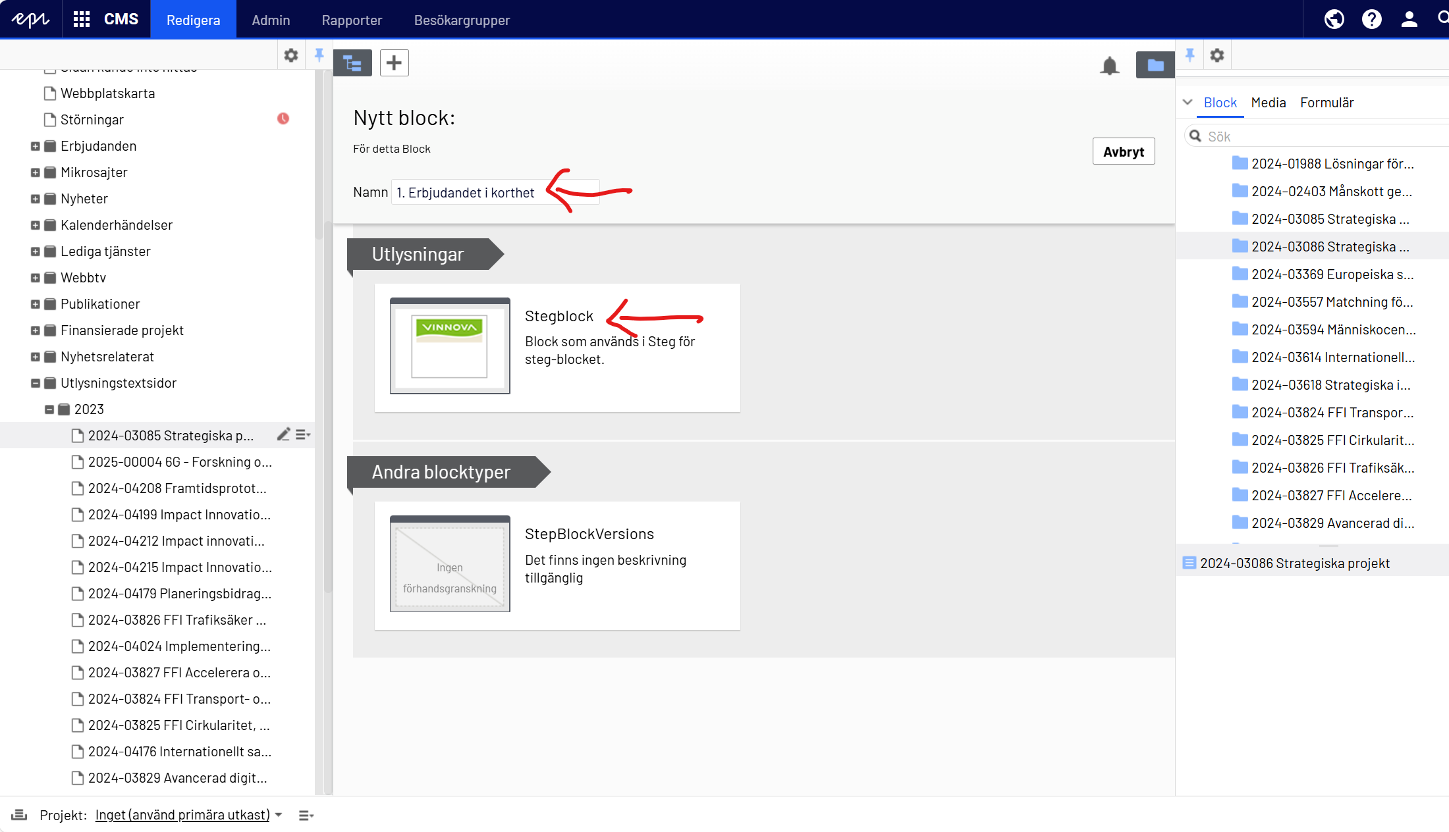This screenshot has height=832, width=1449.
Task: Switch to the Media tab
Action: (x=1268, y=103)
